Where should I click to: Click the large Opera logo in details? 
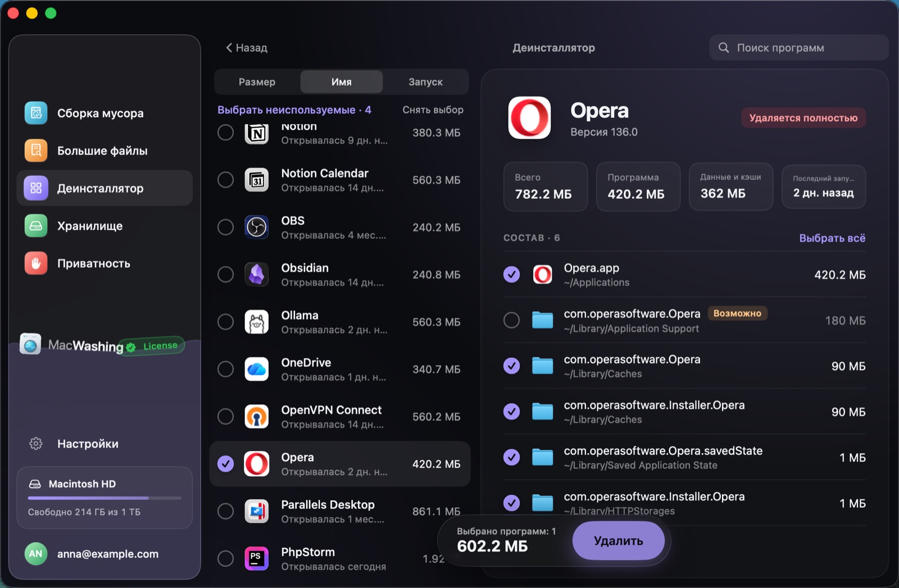[x=529, y=118]
